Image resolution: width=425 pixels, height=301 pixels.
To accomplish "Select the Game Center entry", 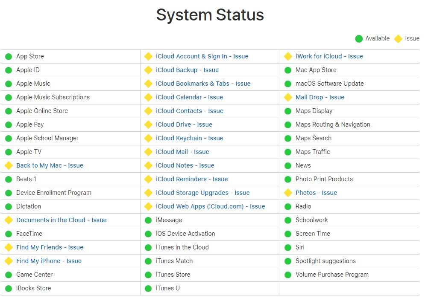I will pyautogui.click(x=35, y=275).
